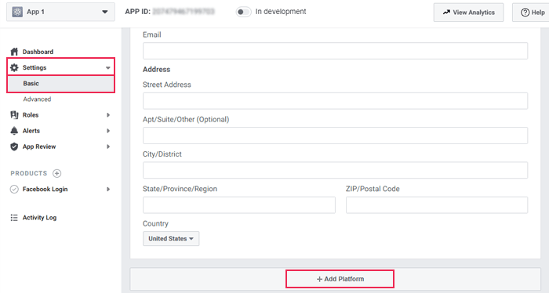The image size is (549, 293).
Task: Add a product with plus icon
Action: click(56, 173)
